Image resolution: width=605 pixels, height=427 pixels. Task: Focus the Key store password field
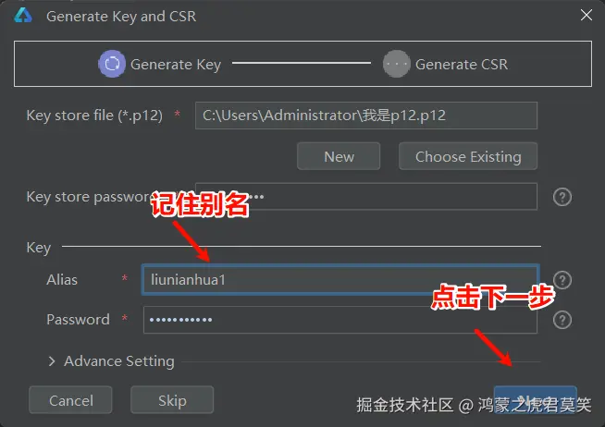click(x=366, y=197)
